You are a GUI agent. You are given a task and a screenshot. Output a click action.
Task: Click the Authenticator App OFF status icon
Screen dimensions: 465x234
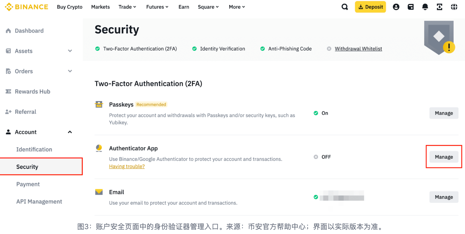pos(316,157)
